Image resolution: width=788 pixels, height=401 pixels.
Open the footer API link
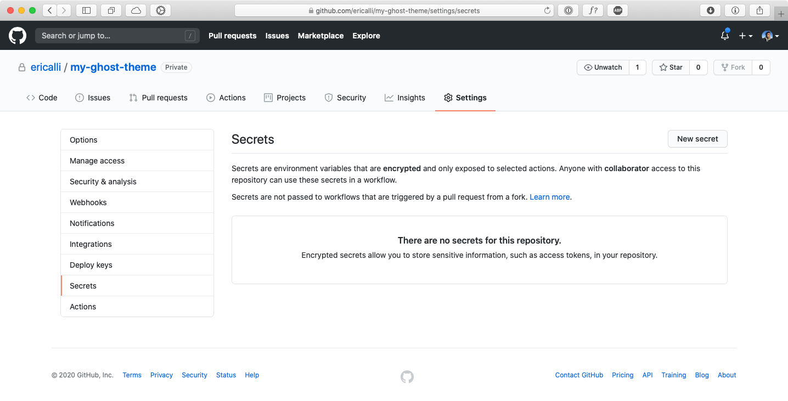click(x=648, y=375)
